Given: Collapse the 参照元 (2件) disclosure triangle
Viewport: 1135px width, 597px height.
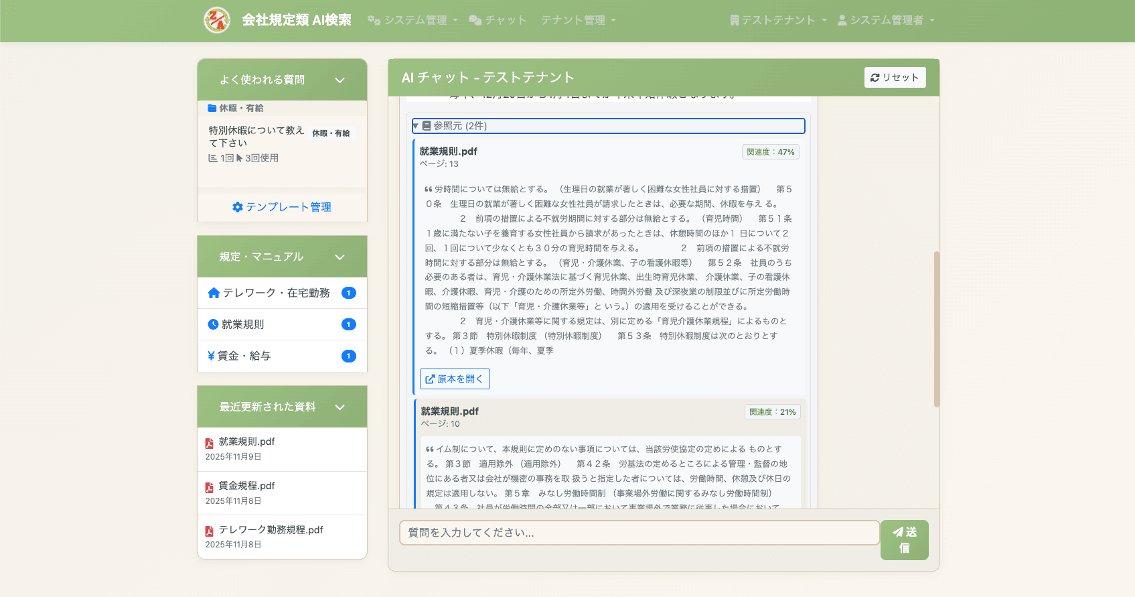Looking at the screenshot, I should coord(416,126).
